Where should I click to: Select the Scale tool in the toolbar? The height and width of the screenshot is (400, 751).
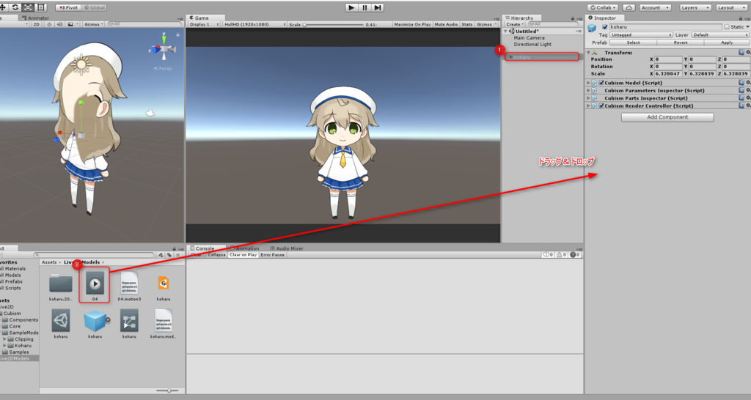click(29, 7)
